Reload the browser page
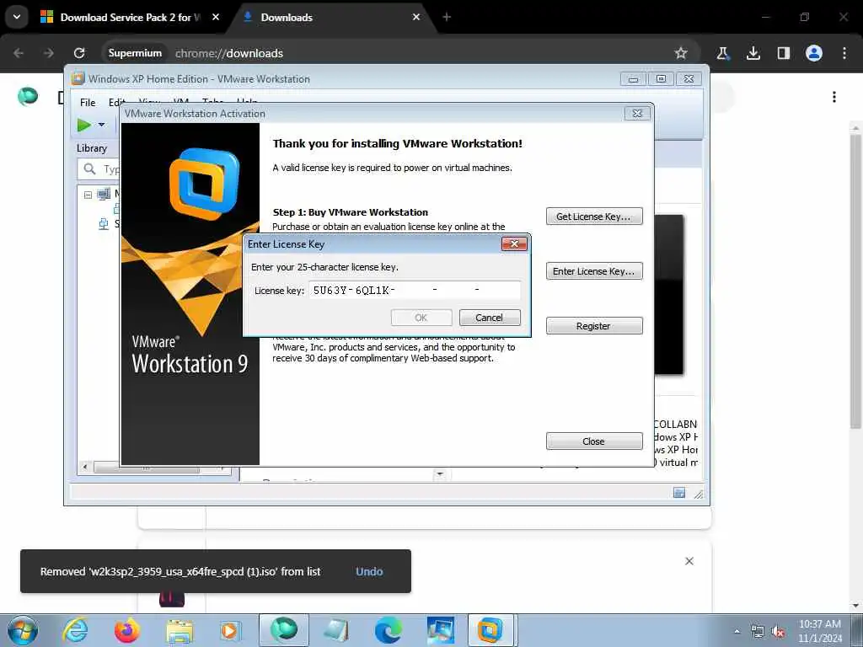 [x=79, y=53]
